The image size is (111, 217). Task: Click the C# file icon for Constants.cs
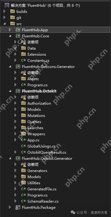click(23, 60)
